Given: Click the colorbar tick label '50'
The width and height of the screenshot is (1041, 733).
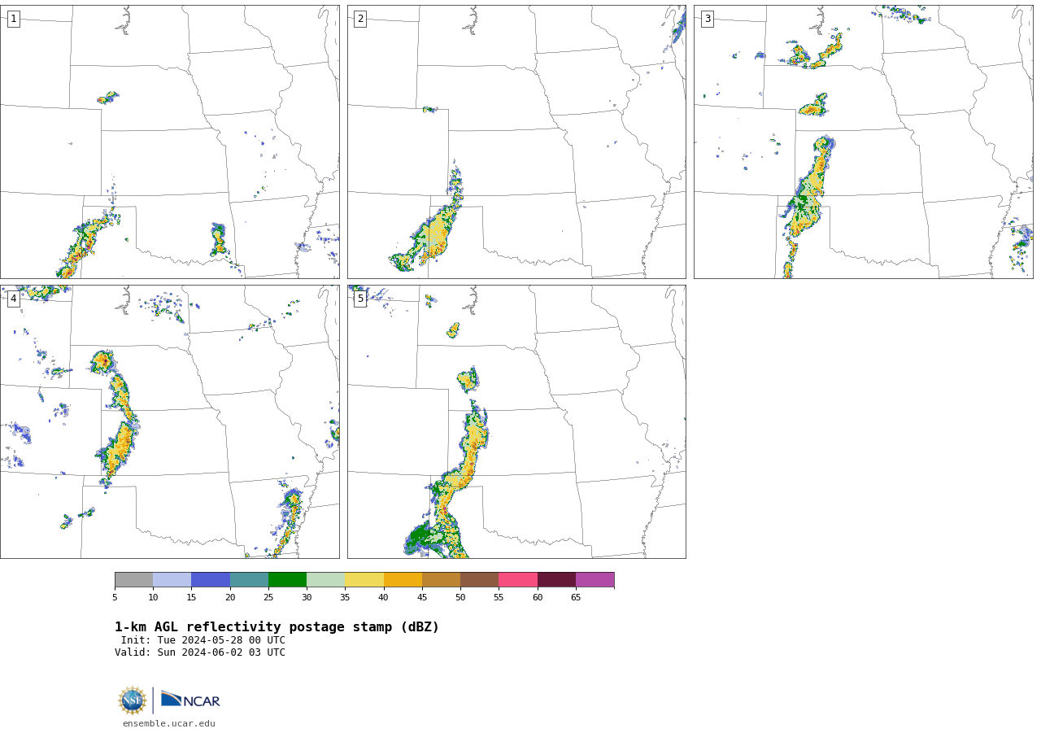Looking at the screenshot, I should tap(460, 598).
